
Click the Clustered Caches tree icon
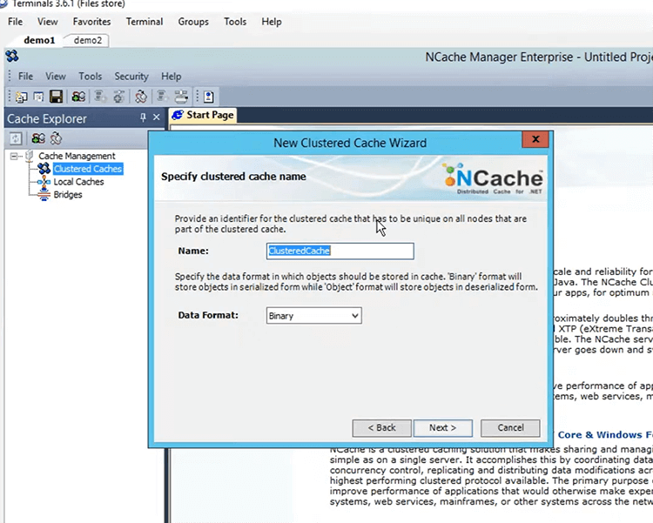44,169
